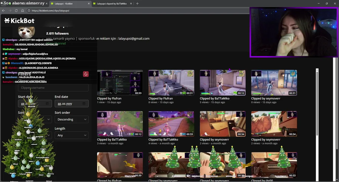
Task: Open Flufran clip thumbnail with 8 views
Action: point(171,83)
